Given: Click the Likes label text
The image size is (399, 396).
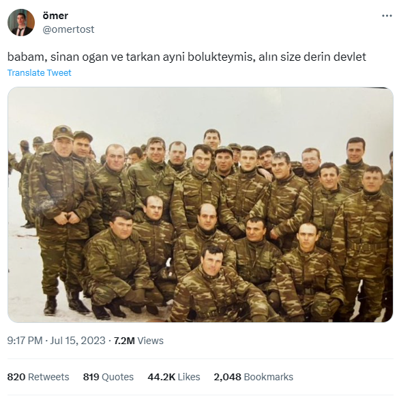Looking at the screenshot, I should 189,377.
